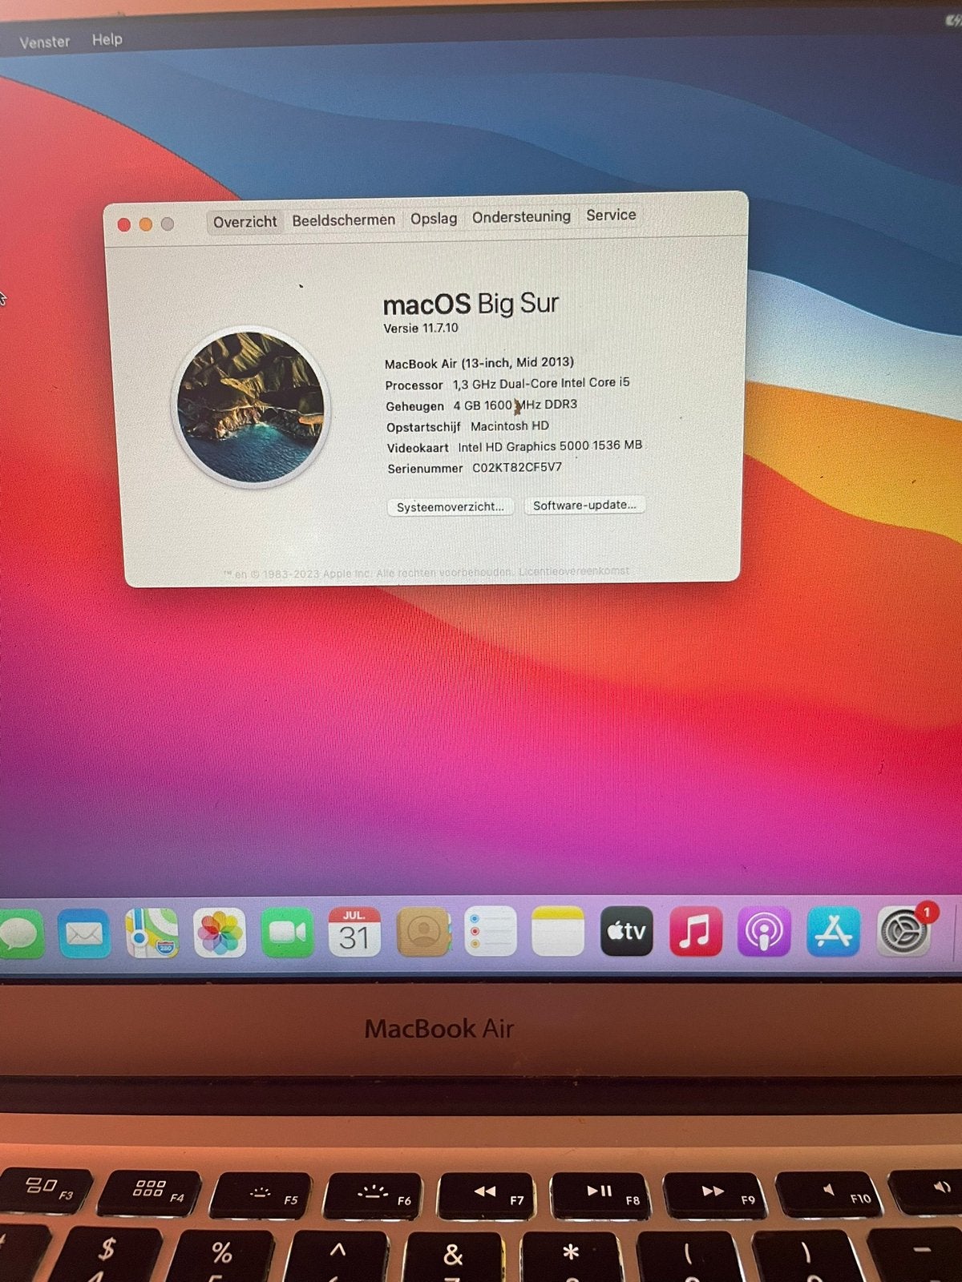Open System Preferences with the red badge

[904, 931]
